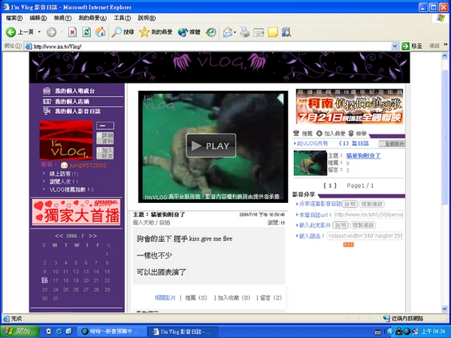The width and height of the screenshot is (451, 338).
Task: Click the green Go button
Action: click(412, 46)
